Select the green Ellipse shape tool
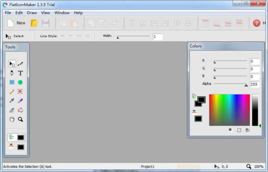Viewport: 268px width, 172px height. 20,82
